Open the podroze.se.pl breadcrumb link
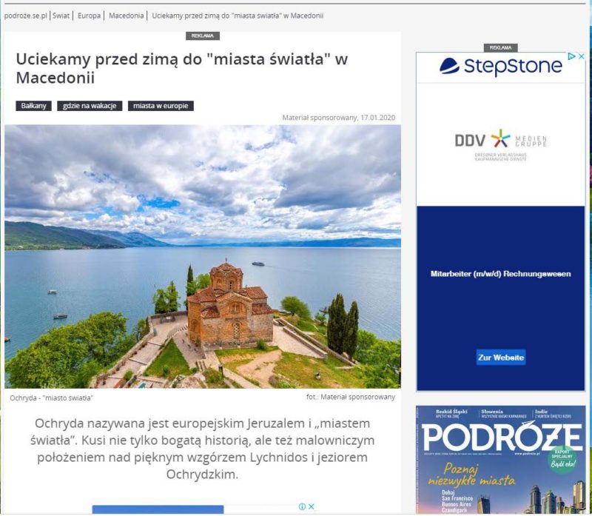Viewport: 592px width, 516px height. point(26,16)
